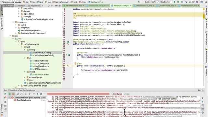Click spring-core-devops breadcrumb

coord(11,2)
